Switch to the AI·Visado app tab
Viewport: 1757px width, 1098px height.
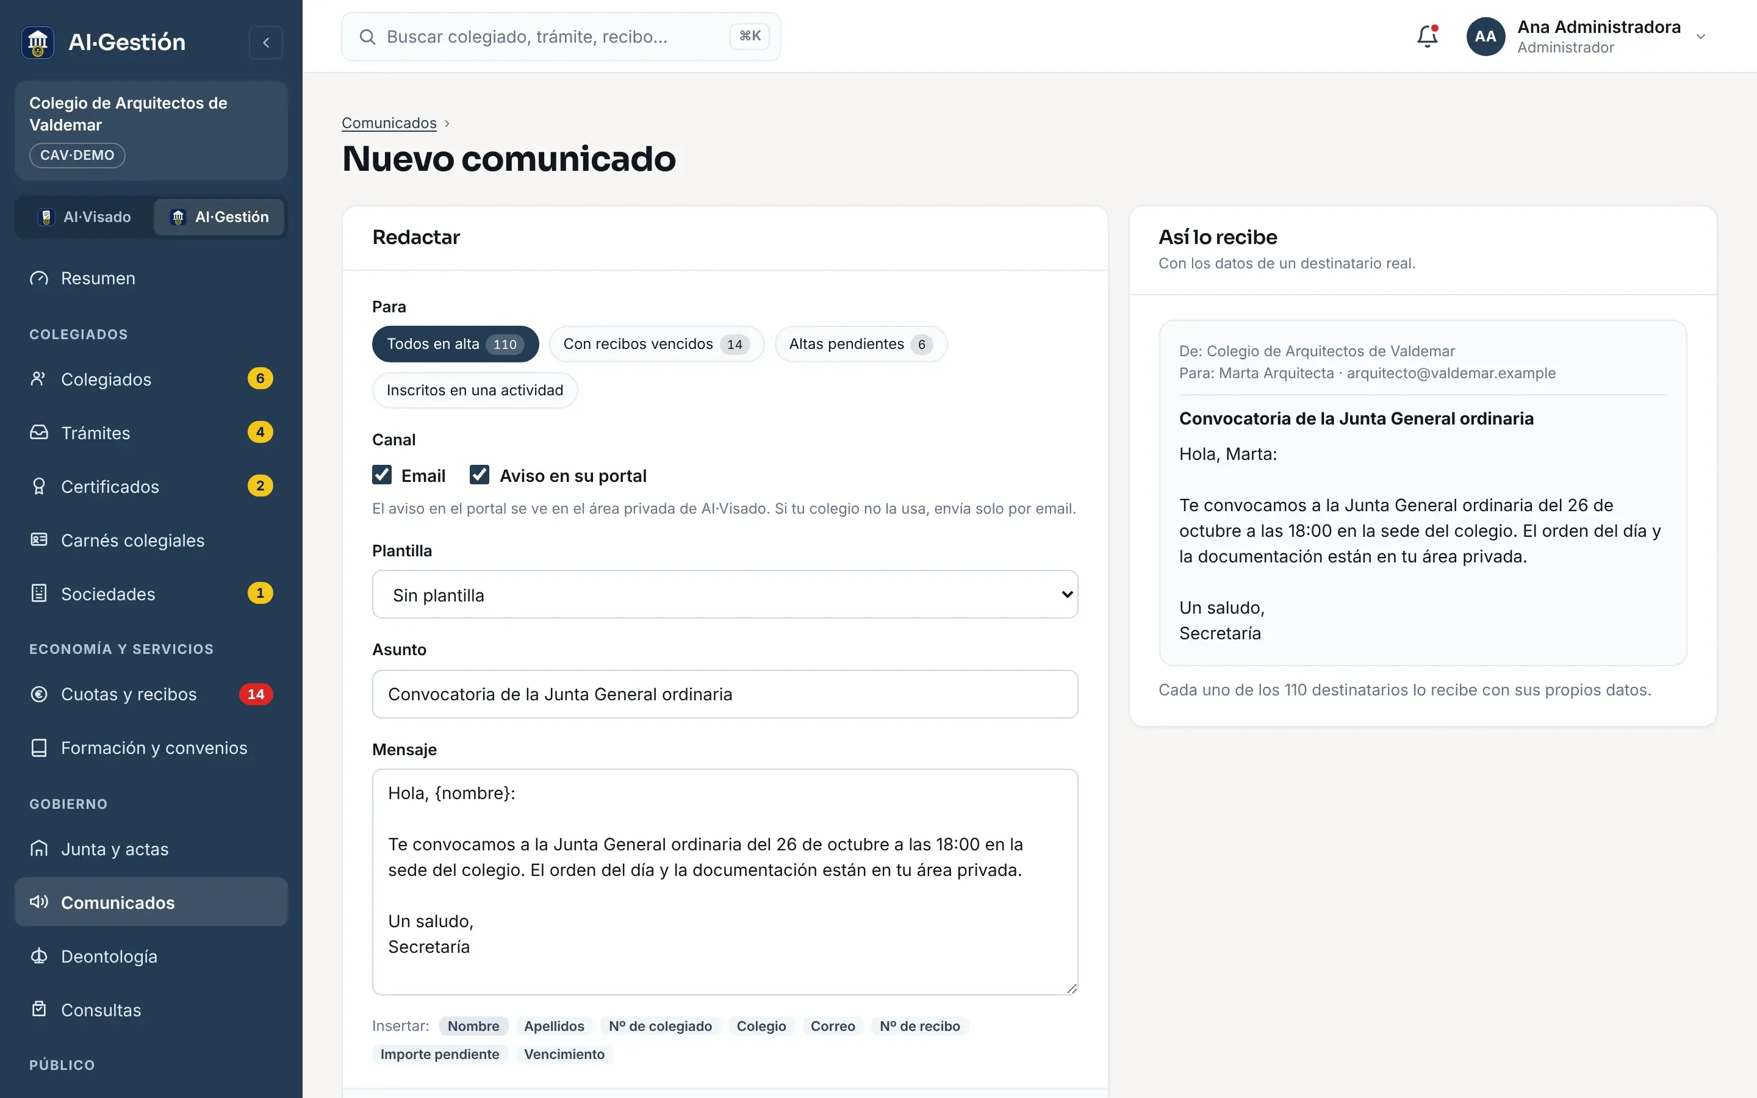(x=85, y=217)
